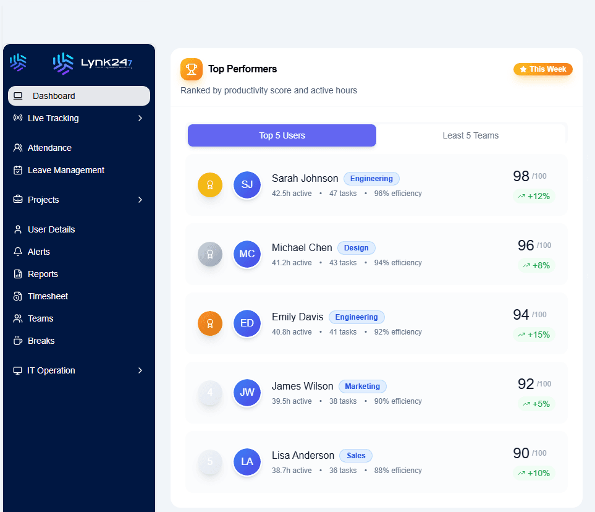
Task: Open the Dashboard menu item
Action: tap(79, 96)
